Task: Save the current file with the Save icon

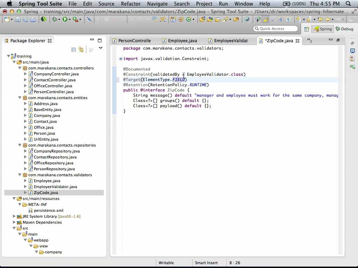Action: click(17, 20)
